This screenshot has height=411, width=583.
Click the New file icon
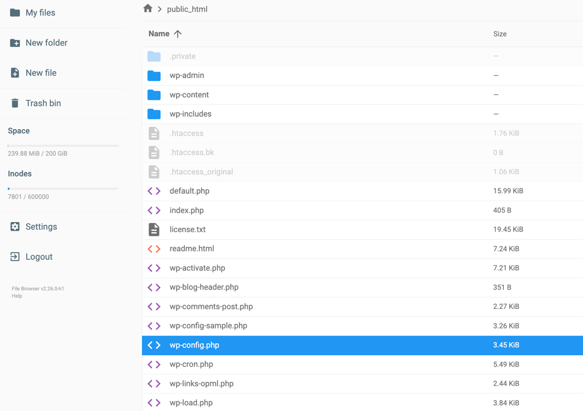tap(15, 73)
